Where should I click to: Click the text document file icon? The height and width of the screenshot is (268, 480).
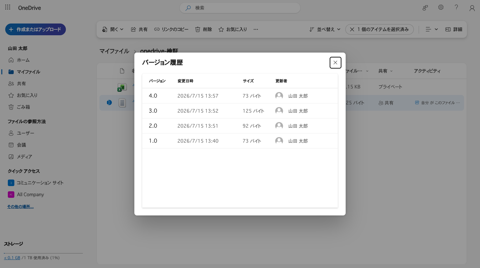122,103
